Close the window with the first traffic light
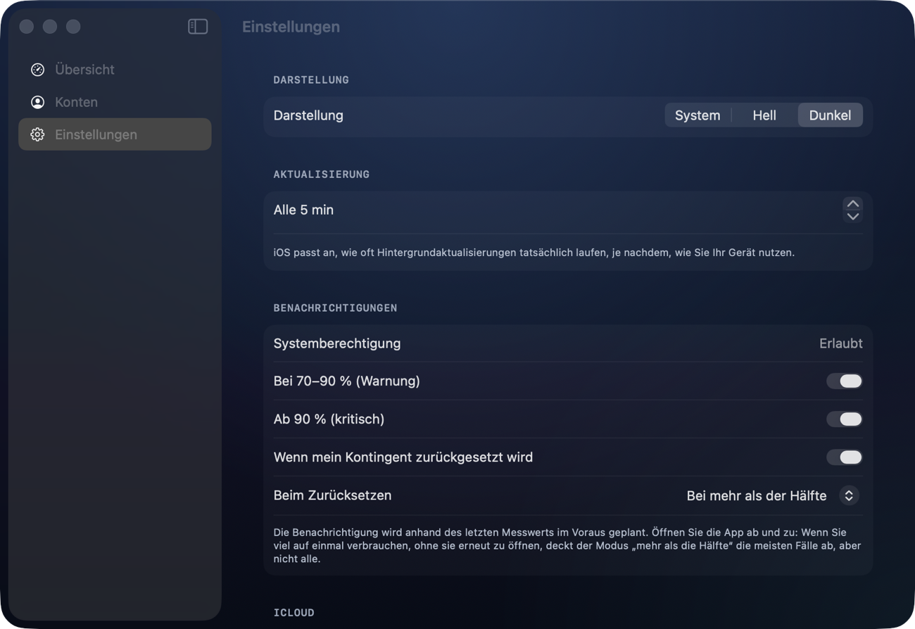 click(x=27, y=27)
